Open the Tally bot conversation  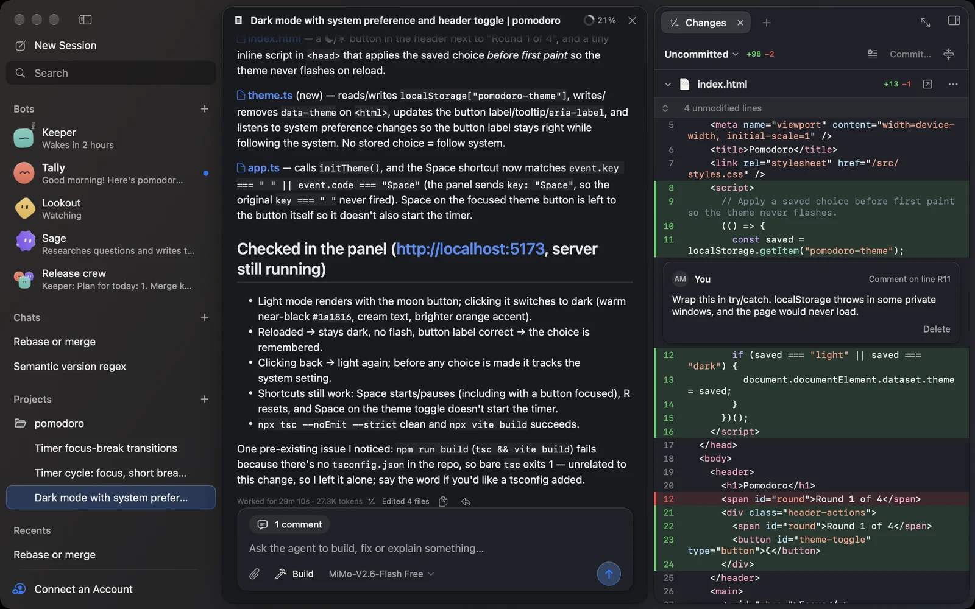(111, 174)
